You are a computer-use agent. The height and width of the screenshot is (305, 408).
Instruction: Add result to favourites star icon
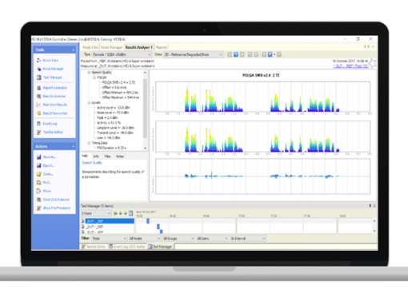click(373, 64)
